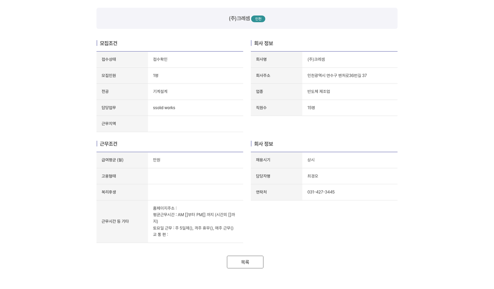Image resolution: width=494 pixels, height=289 pixels.
Task: Click the phone number 031-427-3445
Action: pos(321,192)
